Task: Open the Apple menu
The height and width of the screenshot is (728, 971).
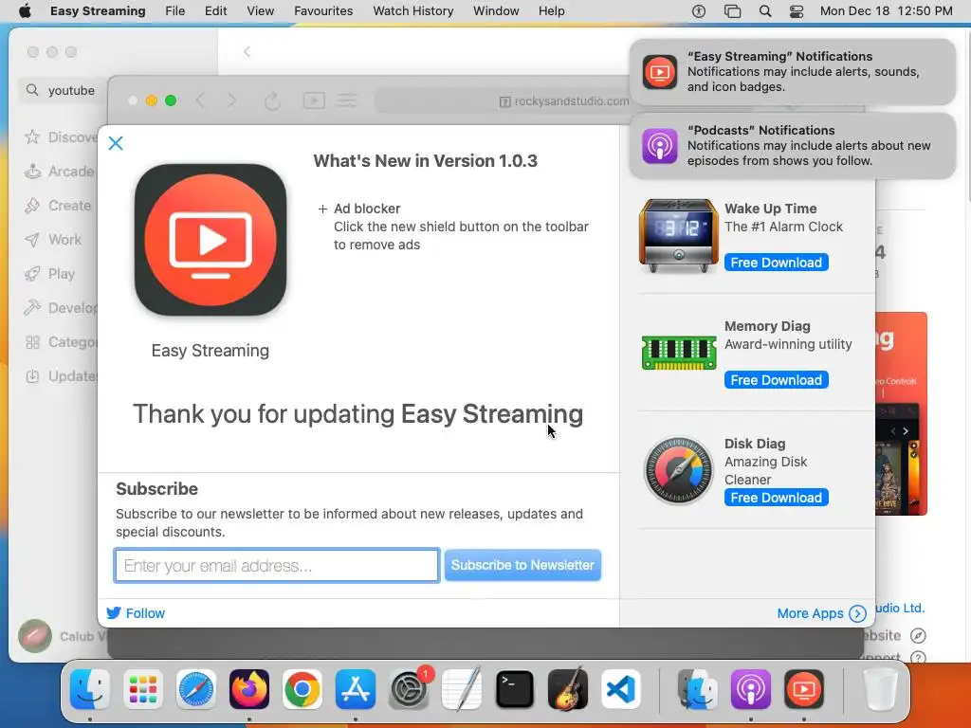Action: (x=25, y=11)
